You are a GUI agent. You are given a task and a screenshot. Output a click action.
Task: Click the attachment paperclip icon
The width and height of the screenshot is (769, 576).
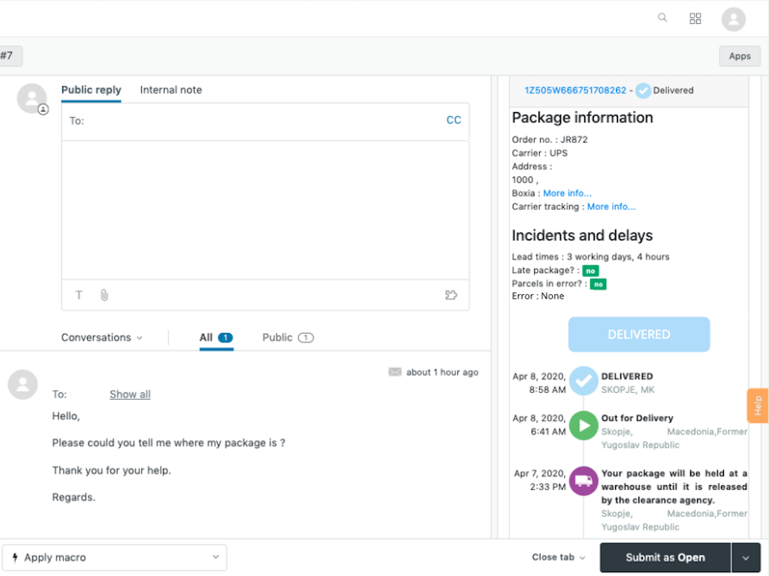[x=104, y=295]
